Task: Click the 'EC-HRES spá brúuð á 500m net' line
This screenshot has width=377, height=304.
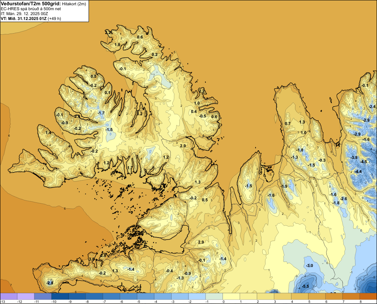Action: (x=31, y=9)
